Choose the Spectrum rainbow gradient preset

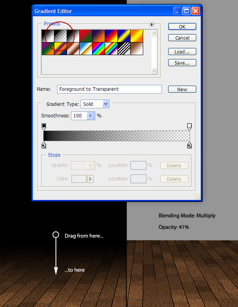point(98,49)
